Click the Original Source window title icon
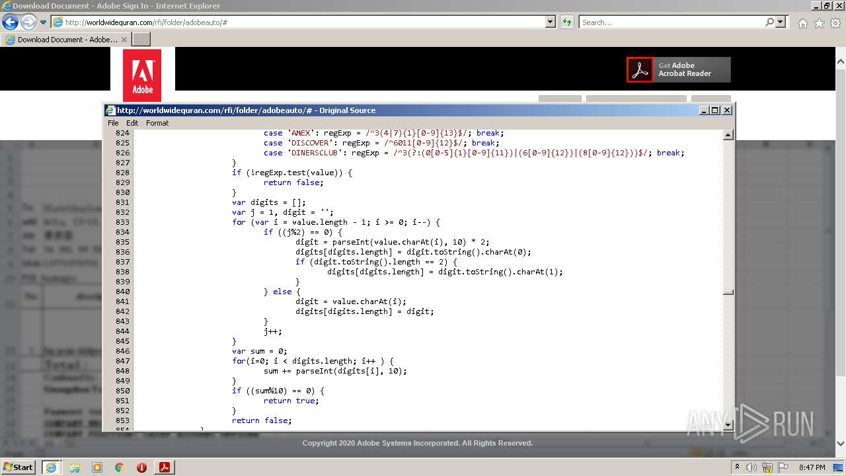 pyautogui.click(x=111, y=110)
